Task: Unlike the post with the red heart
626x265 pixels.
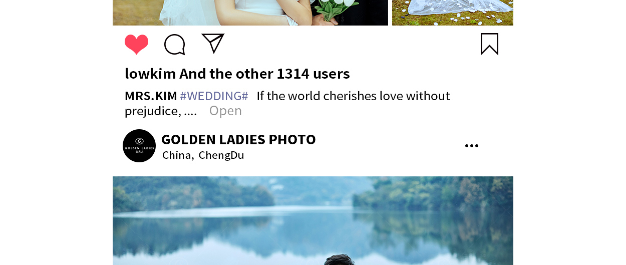Action: [136, 45]
